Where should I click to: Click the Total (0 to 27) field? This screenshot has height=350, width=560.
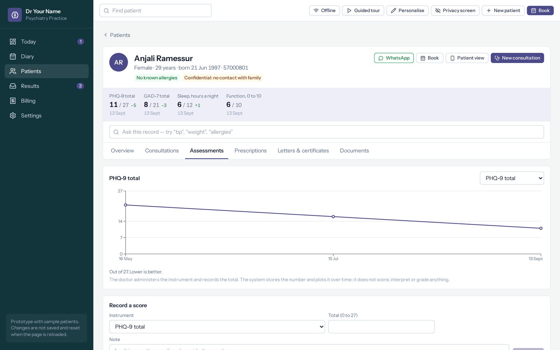381,327
